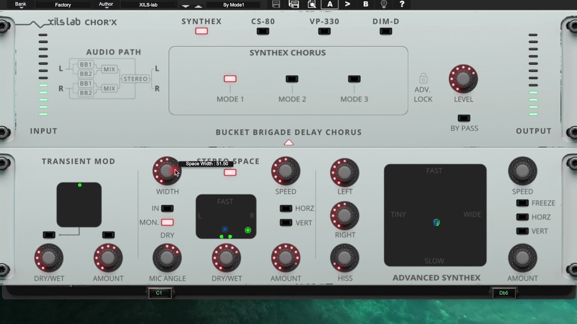Collapse the advanced panel with the red triangle
The image size is (577, 324).
[x=288, y=143]
